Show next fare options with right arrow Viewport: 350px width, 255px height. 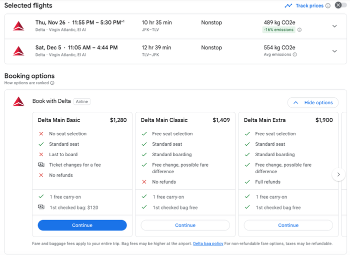click(338, 175)
